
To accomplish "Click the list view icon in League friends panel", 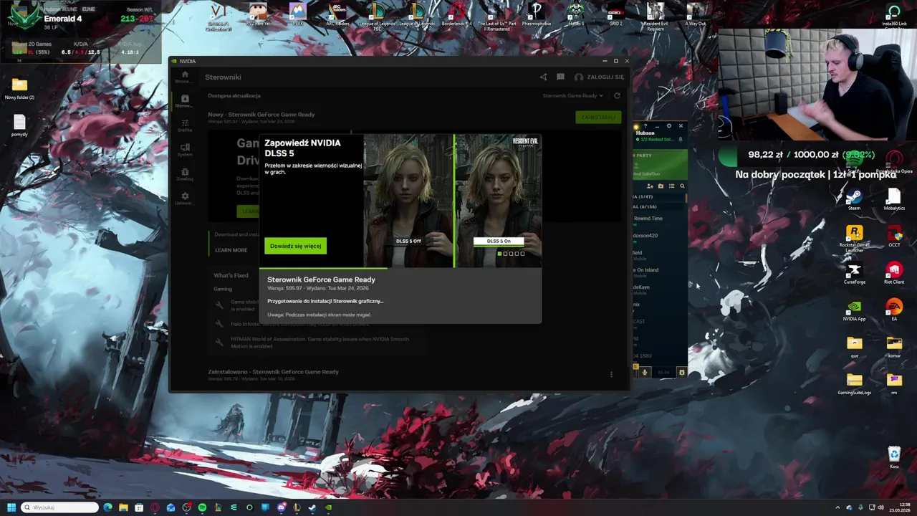I will (671, 186).
